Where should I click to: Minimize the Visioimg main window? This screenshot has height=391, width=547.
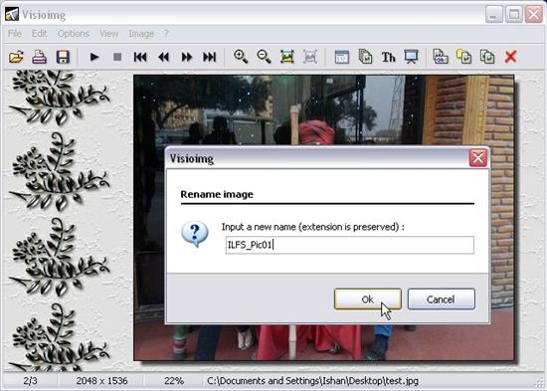click(x=493, y=14)
